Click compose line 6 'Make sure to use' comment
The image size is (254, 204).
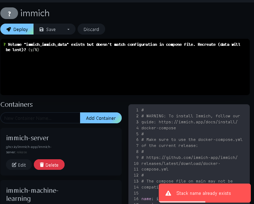(192, 140)
